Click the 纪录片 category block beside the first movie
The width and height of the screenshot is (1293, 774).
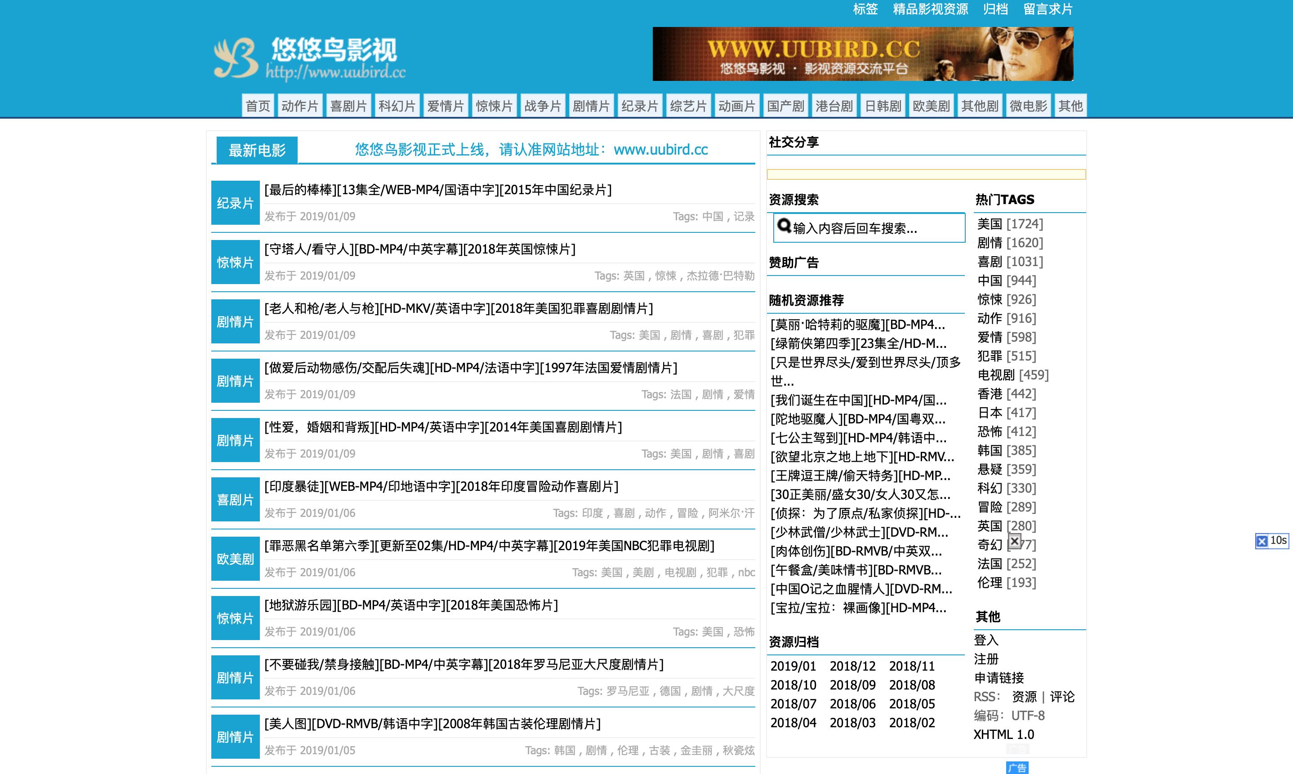235,202
